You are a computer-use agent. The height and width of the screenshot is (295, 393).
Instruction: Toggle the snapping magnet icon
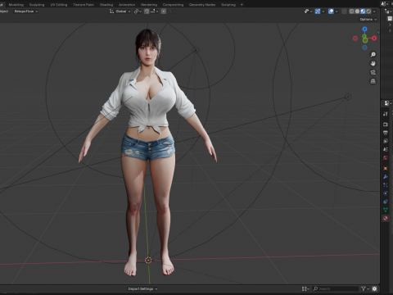(147, 11)
